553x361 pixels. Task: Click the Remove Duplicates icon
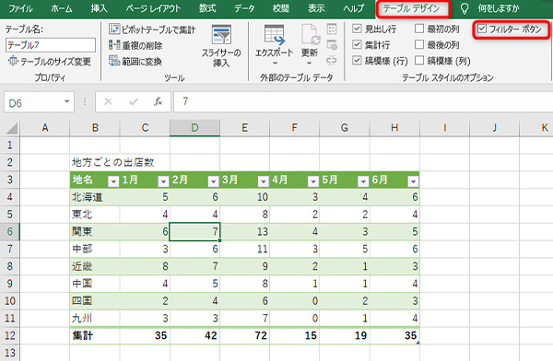(114, 45)
